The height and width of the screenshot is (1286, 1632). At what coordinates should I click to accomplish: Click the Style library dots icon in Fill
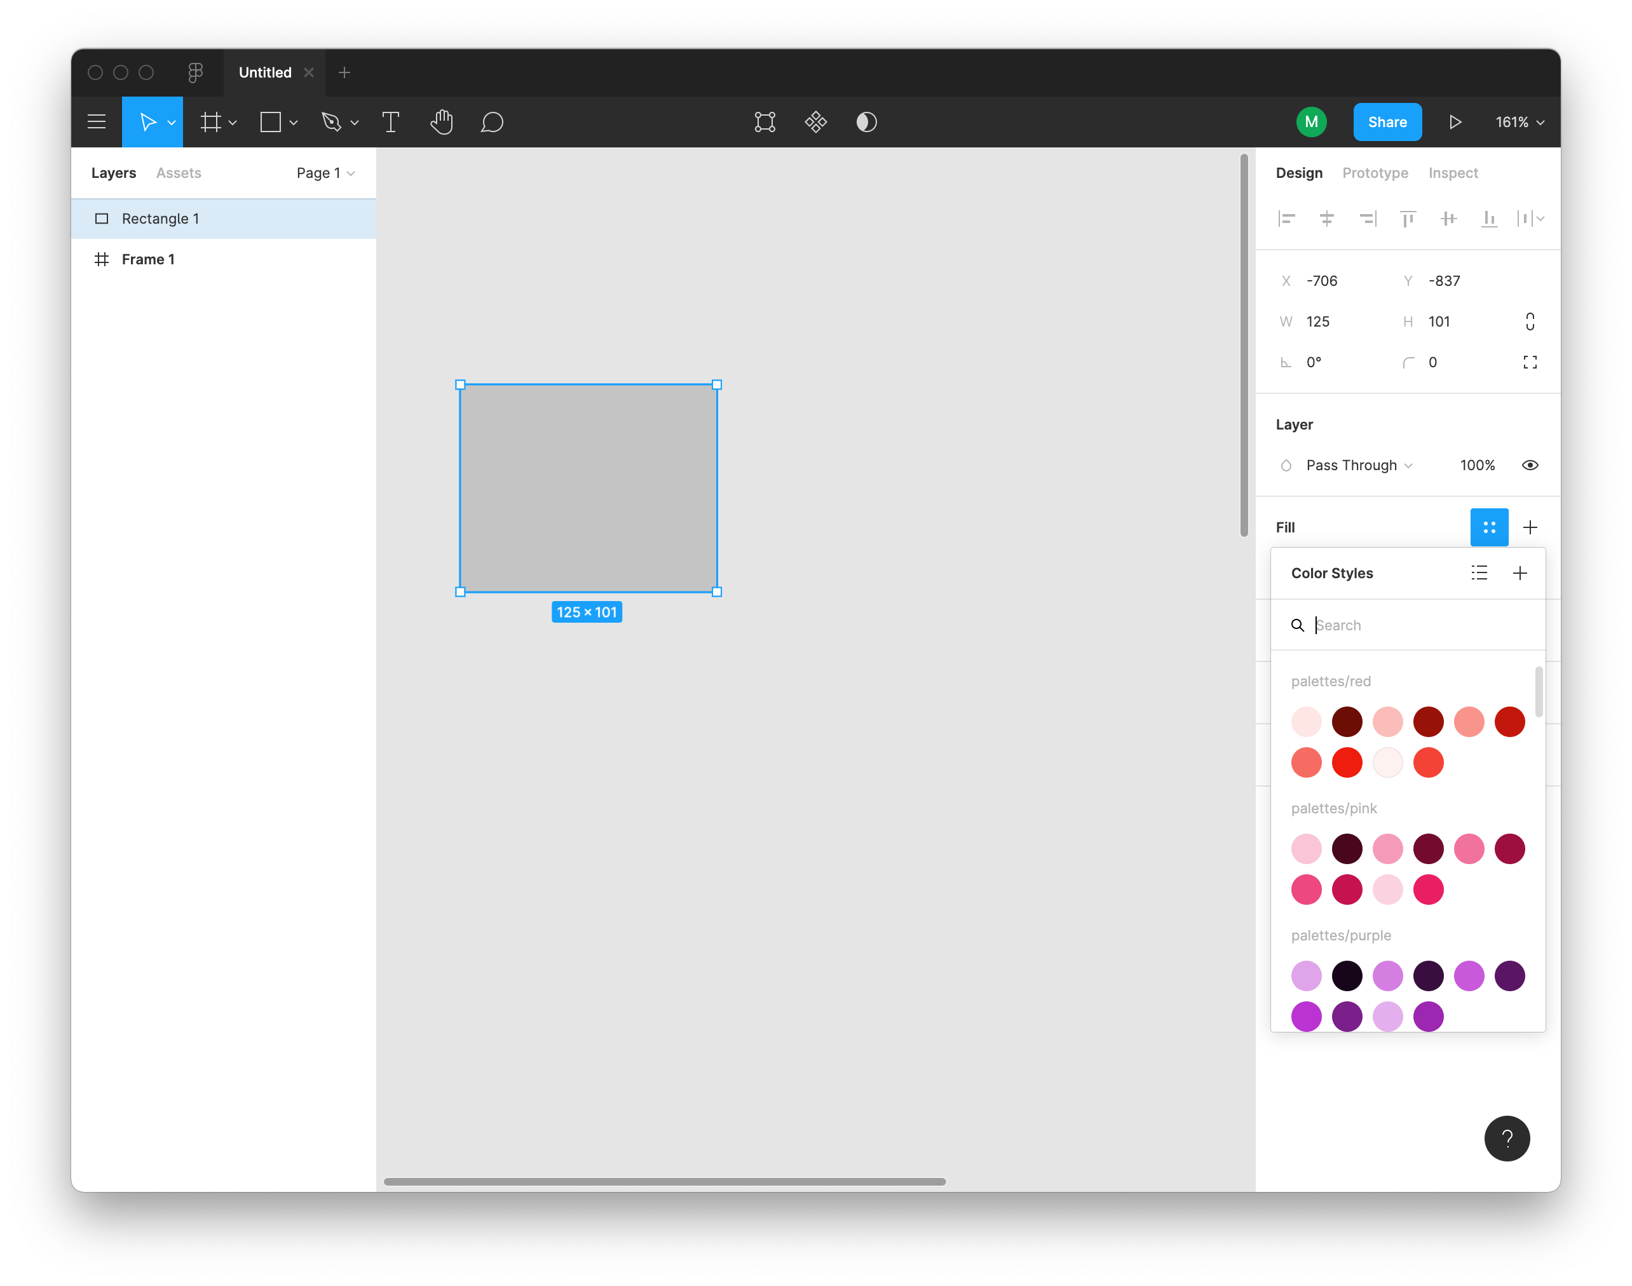point(1489,527)
